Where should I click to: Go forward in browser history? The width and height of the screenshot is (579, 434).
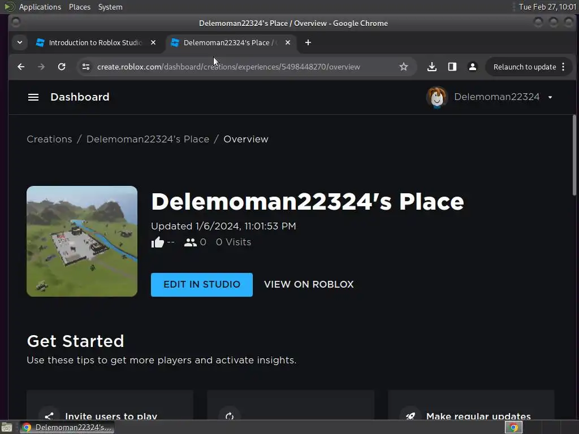pos(41,67)
